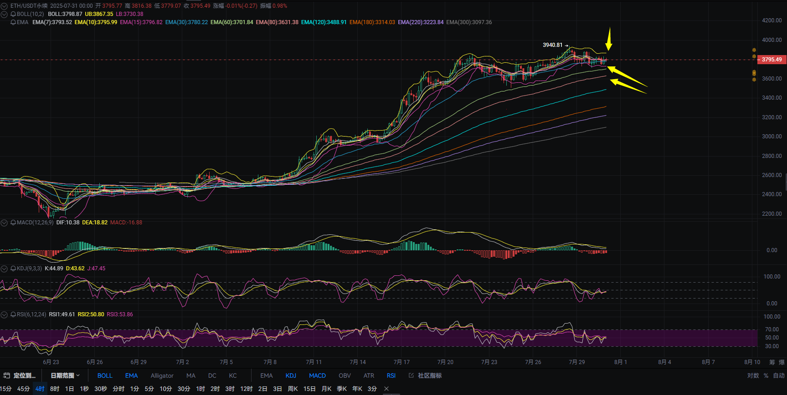The image size is (787, 395).
Task: Enable the sub-chart EMA indicator
Action: coord(267,375)
